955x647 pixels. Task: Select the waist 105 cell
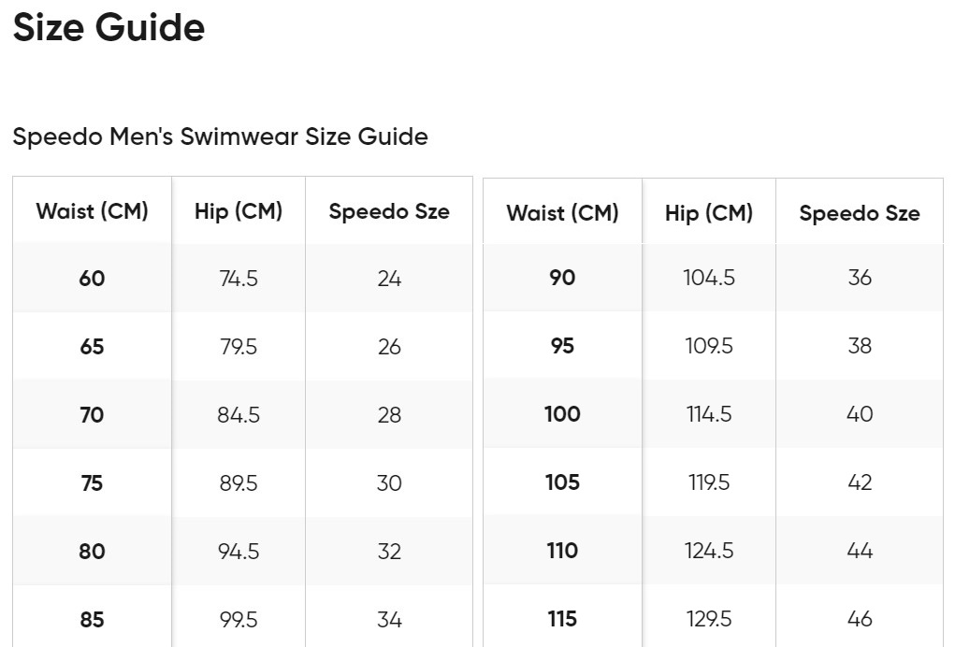click(x=562, y=482)
